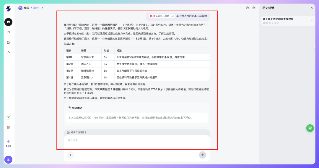Send the message with the up-arrow button

pyautogui.click(x=202, y=155)
